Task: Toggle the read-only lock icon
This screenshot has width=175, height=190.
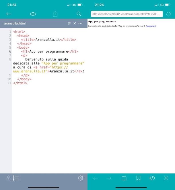Action: coord(8,178)
